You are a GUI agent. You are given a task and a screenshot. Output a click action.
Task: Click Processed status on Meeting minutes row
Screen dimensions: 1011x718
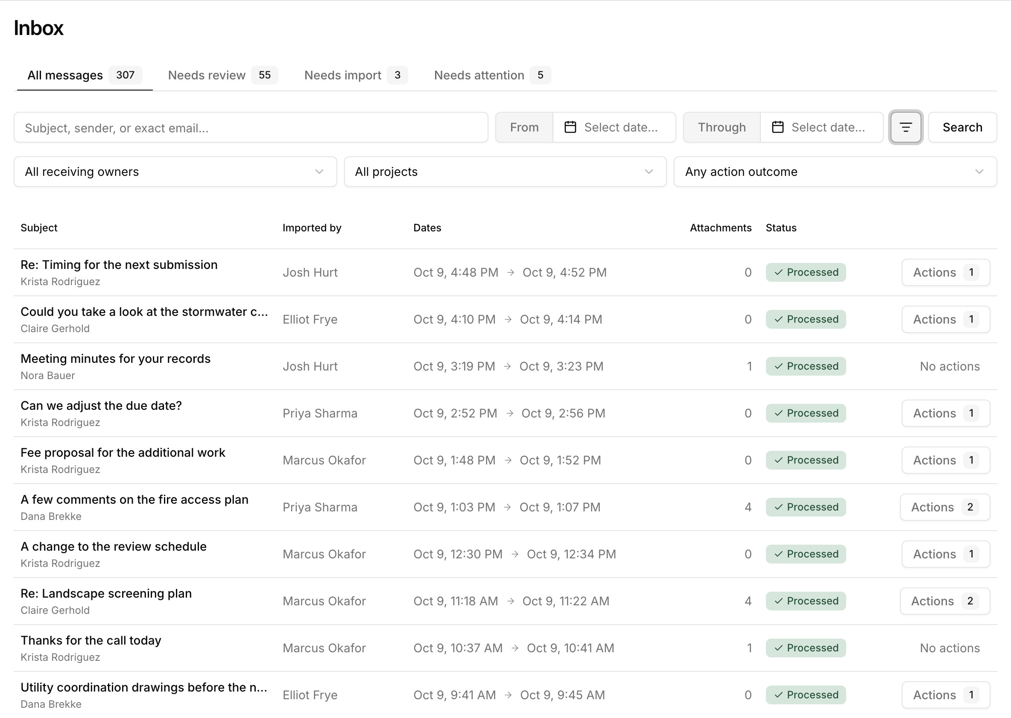click(x=806, y=366)
